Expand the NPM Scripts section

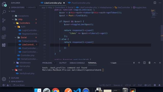[17, 82]
